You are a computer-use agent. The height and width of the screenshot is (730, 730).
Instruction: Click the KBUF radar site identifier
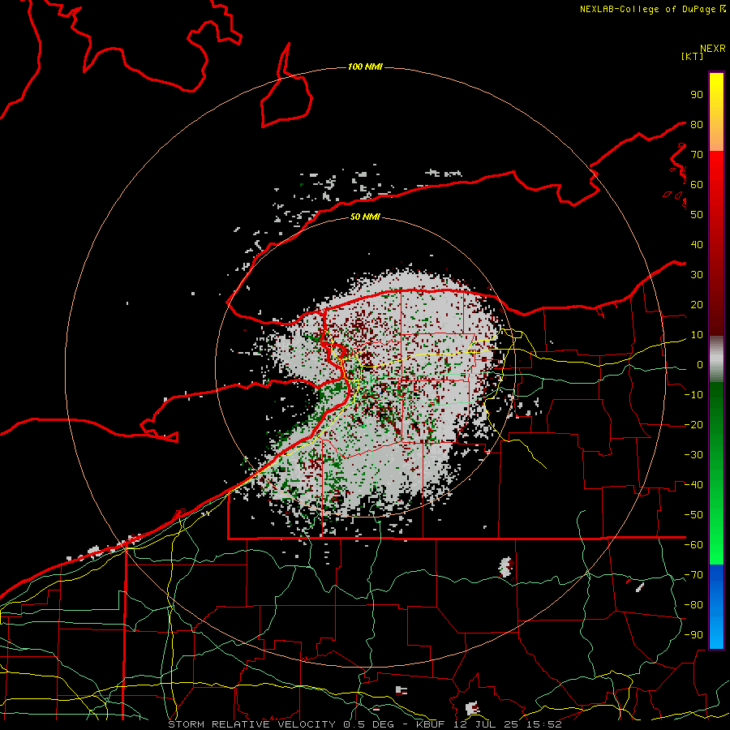tap(431, 724)
